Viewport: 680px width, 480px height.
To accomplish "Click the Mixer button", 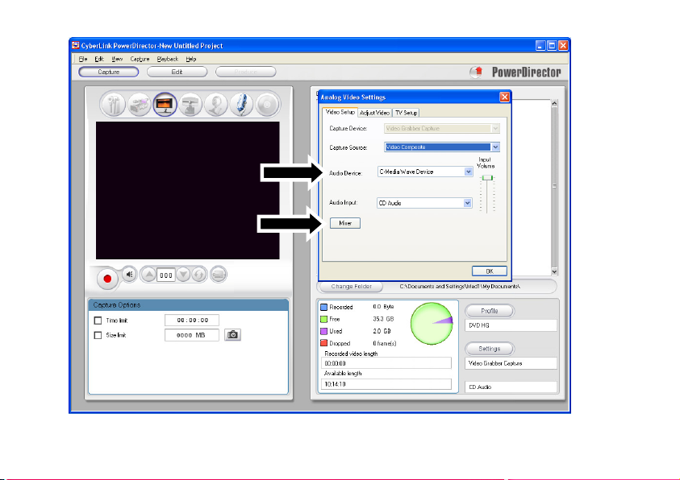I will click(345, 223).
